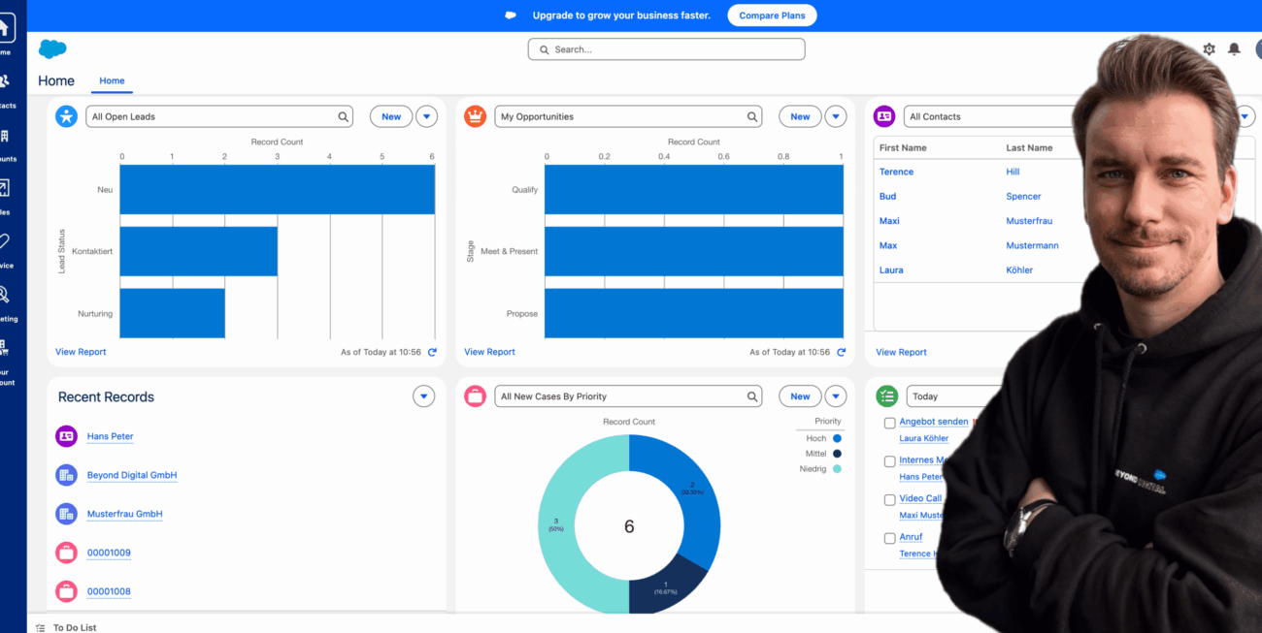Image resolution: width=1262 pixels, height=633 pixels.
Task: Click account icon next to Musterfrau GmbH
Action: click(x=66, y=514)
